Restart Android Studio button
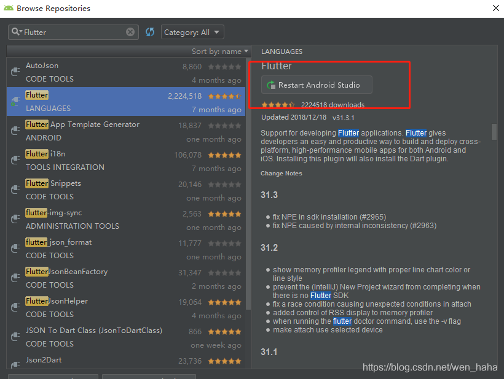 [x=317, y=85]
